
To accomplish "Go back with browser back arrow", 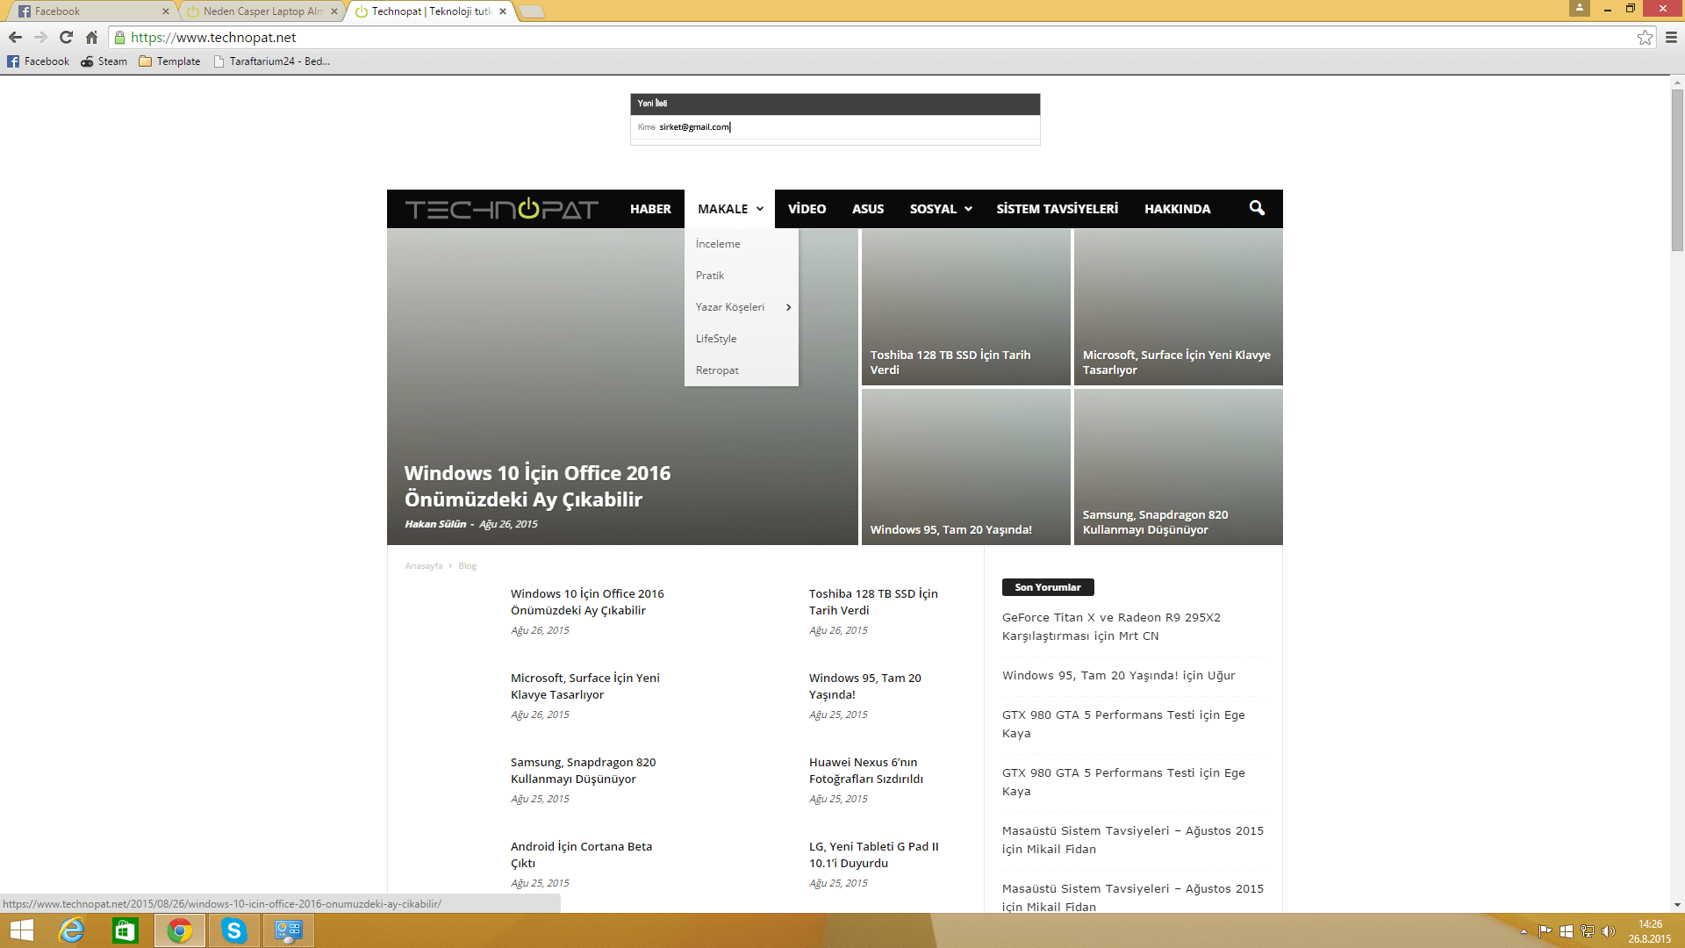I will coord(15,37).
